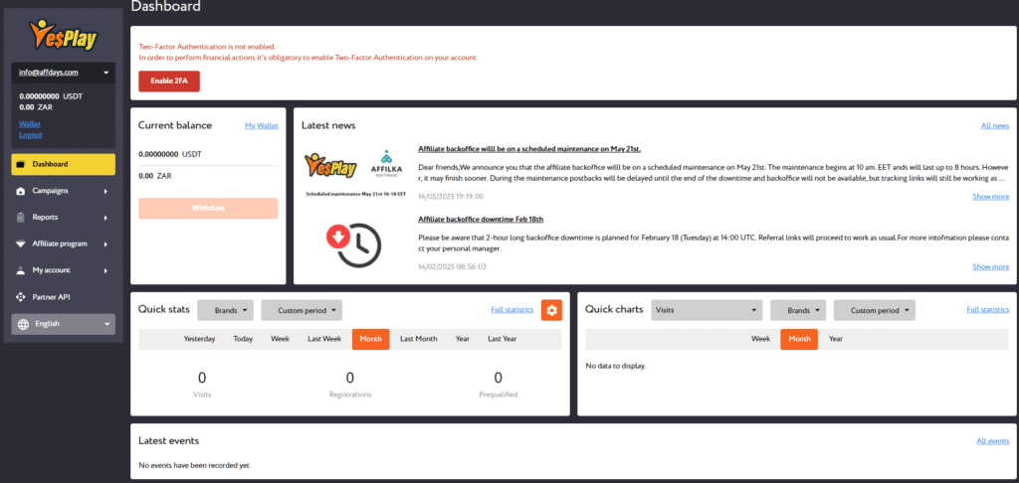
Task: Open the English language dropdown
Action: [63, 324]
